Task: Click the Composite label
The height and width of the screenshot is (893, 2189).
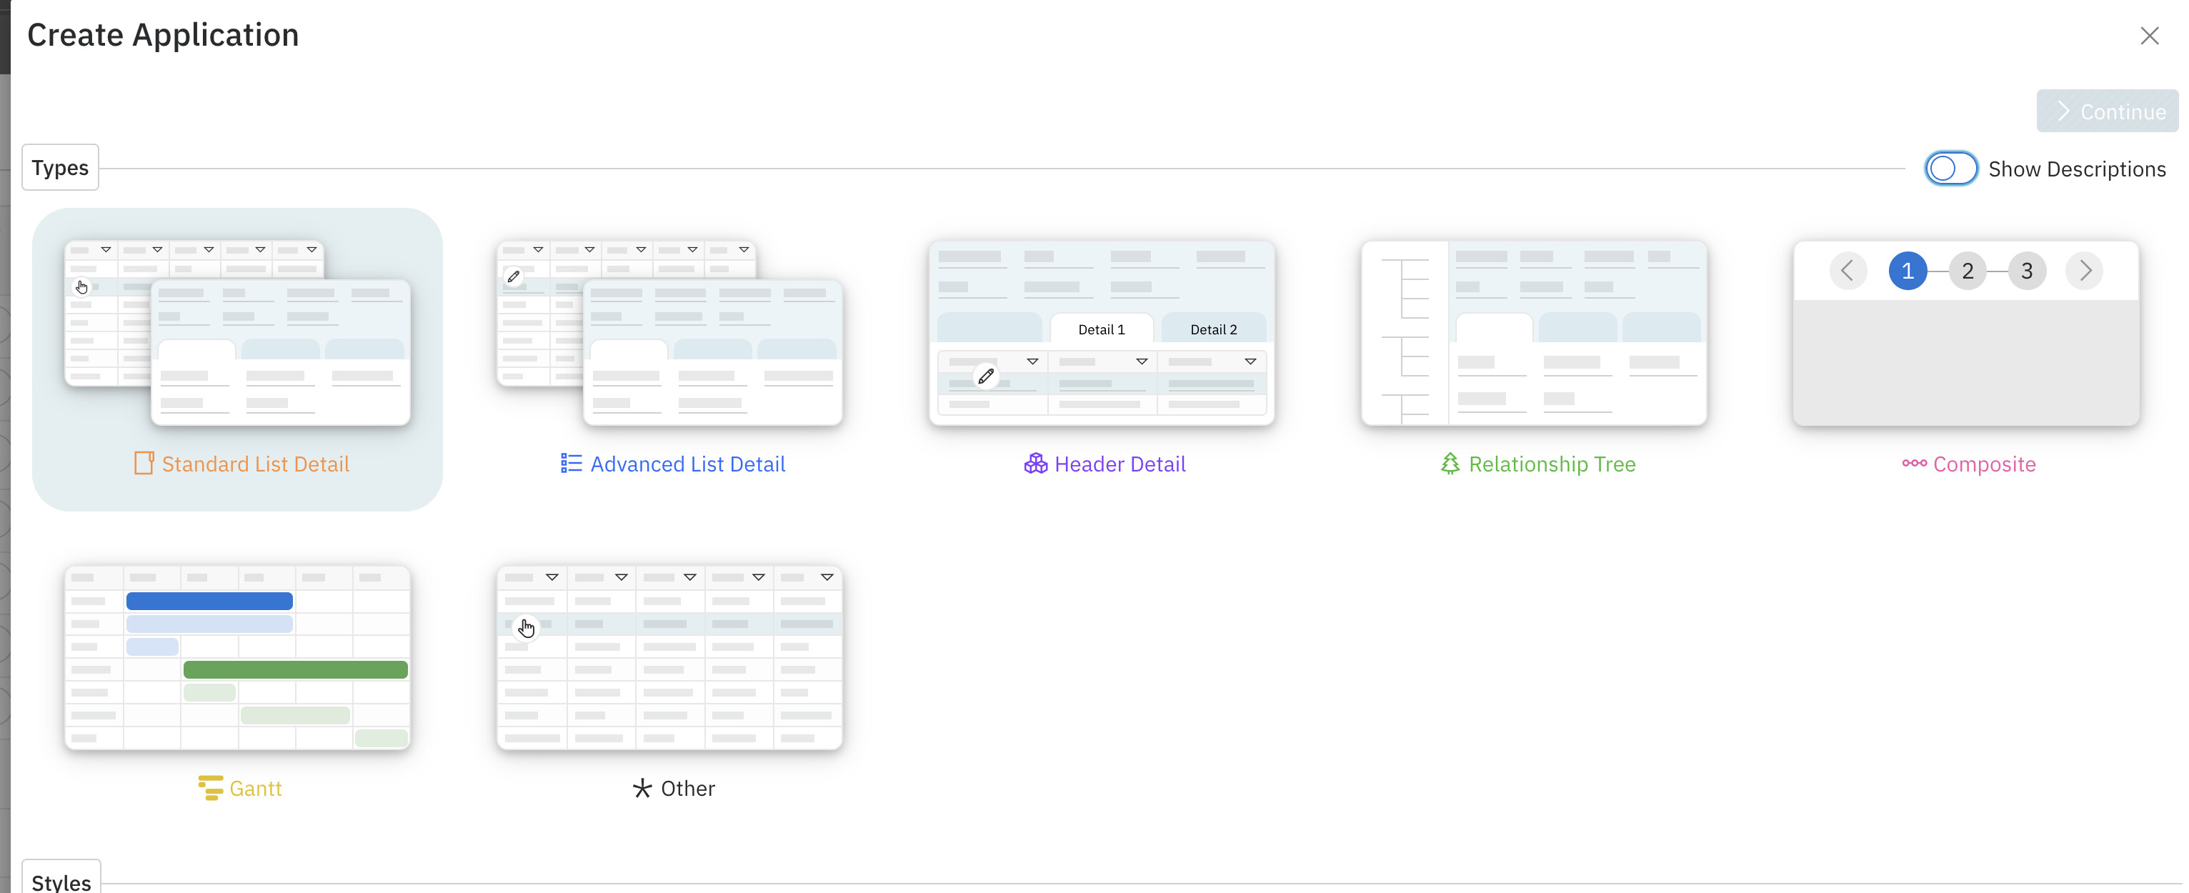Action: (1984, 464)
